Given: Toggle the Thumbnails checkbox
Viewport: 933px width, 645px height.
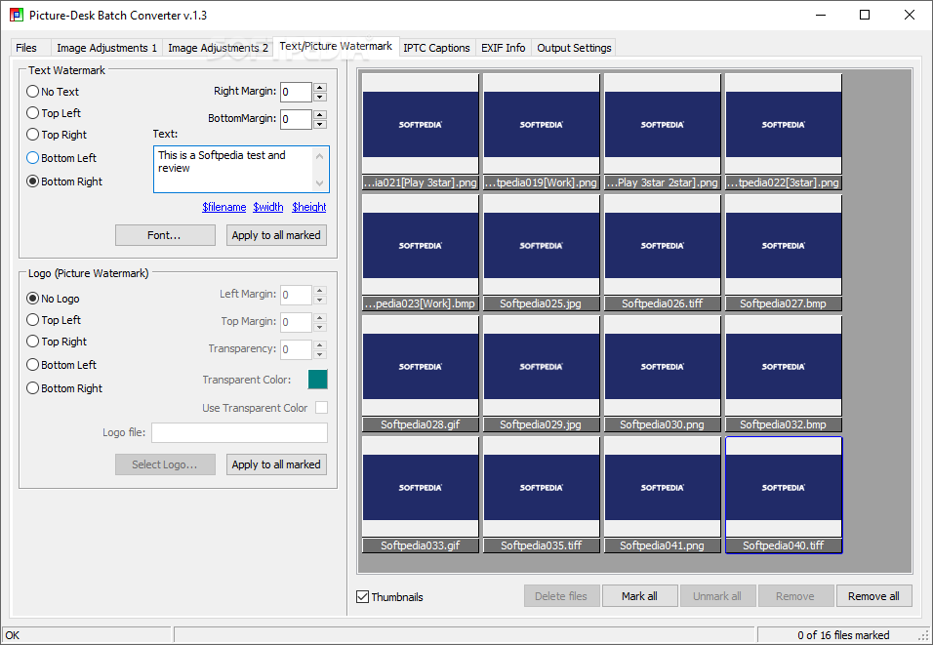Looking at the screenshot, I should click(x=389, y=597).
